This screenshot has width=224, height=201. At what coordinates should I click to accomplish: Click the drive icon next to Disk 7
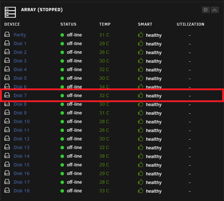click(x=7, y=95)
